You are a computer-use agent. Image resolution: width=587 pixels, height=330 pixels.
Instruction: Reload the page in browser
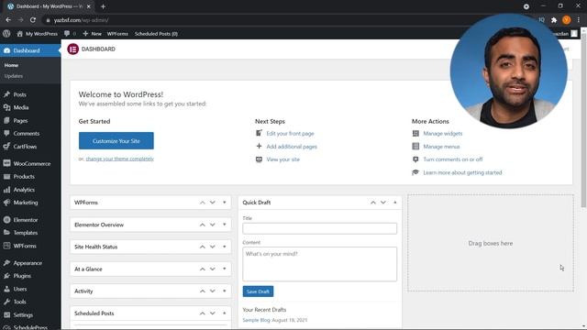[33, 20]
